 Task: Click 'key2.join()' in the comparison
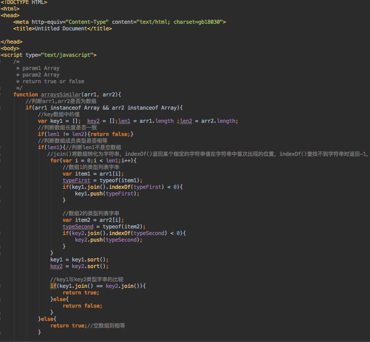click(123, 286)
